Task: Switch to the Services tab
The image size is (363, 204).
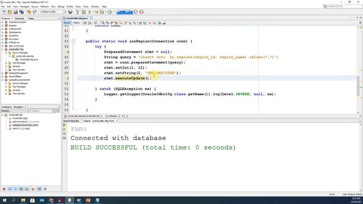Action: click(19, 19)
